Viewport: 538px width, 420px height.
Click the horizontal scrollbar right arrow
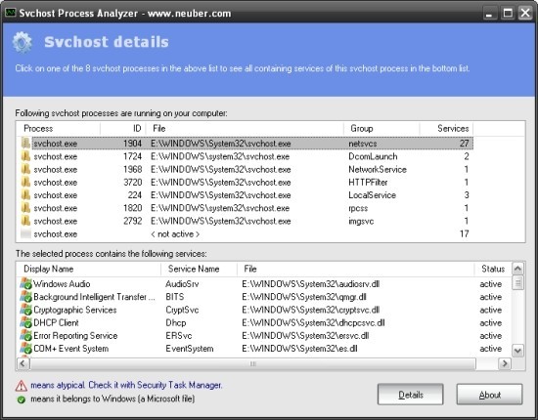tap(505, 363)
